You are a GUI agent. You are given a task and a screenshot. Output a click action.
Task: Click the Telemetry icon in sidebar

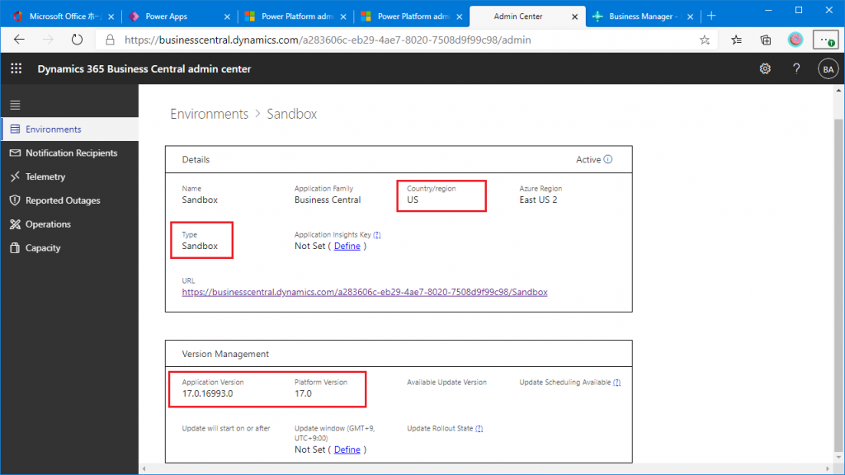click(15, 176)
